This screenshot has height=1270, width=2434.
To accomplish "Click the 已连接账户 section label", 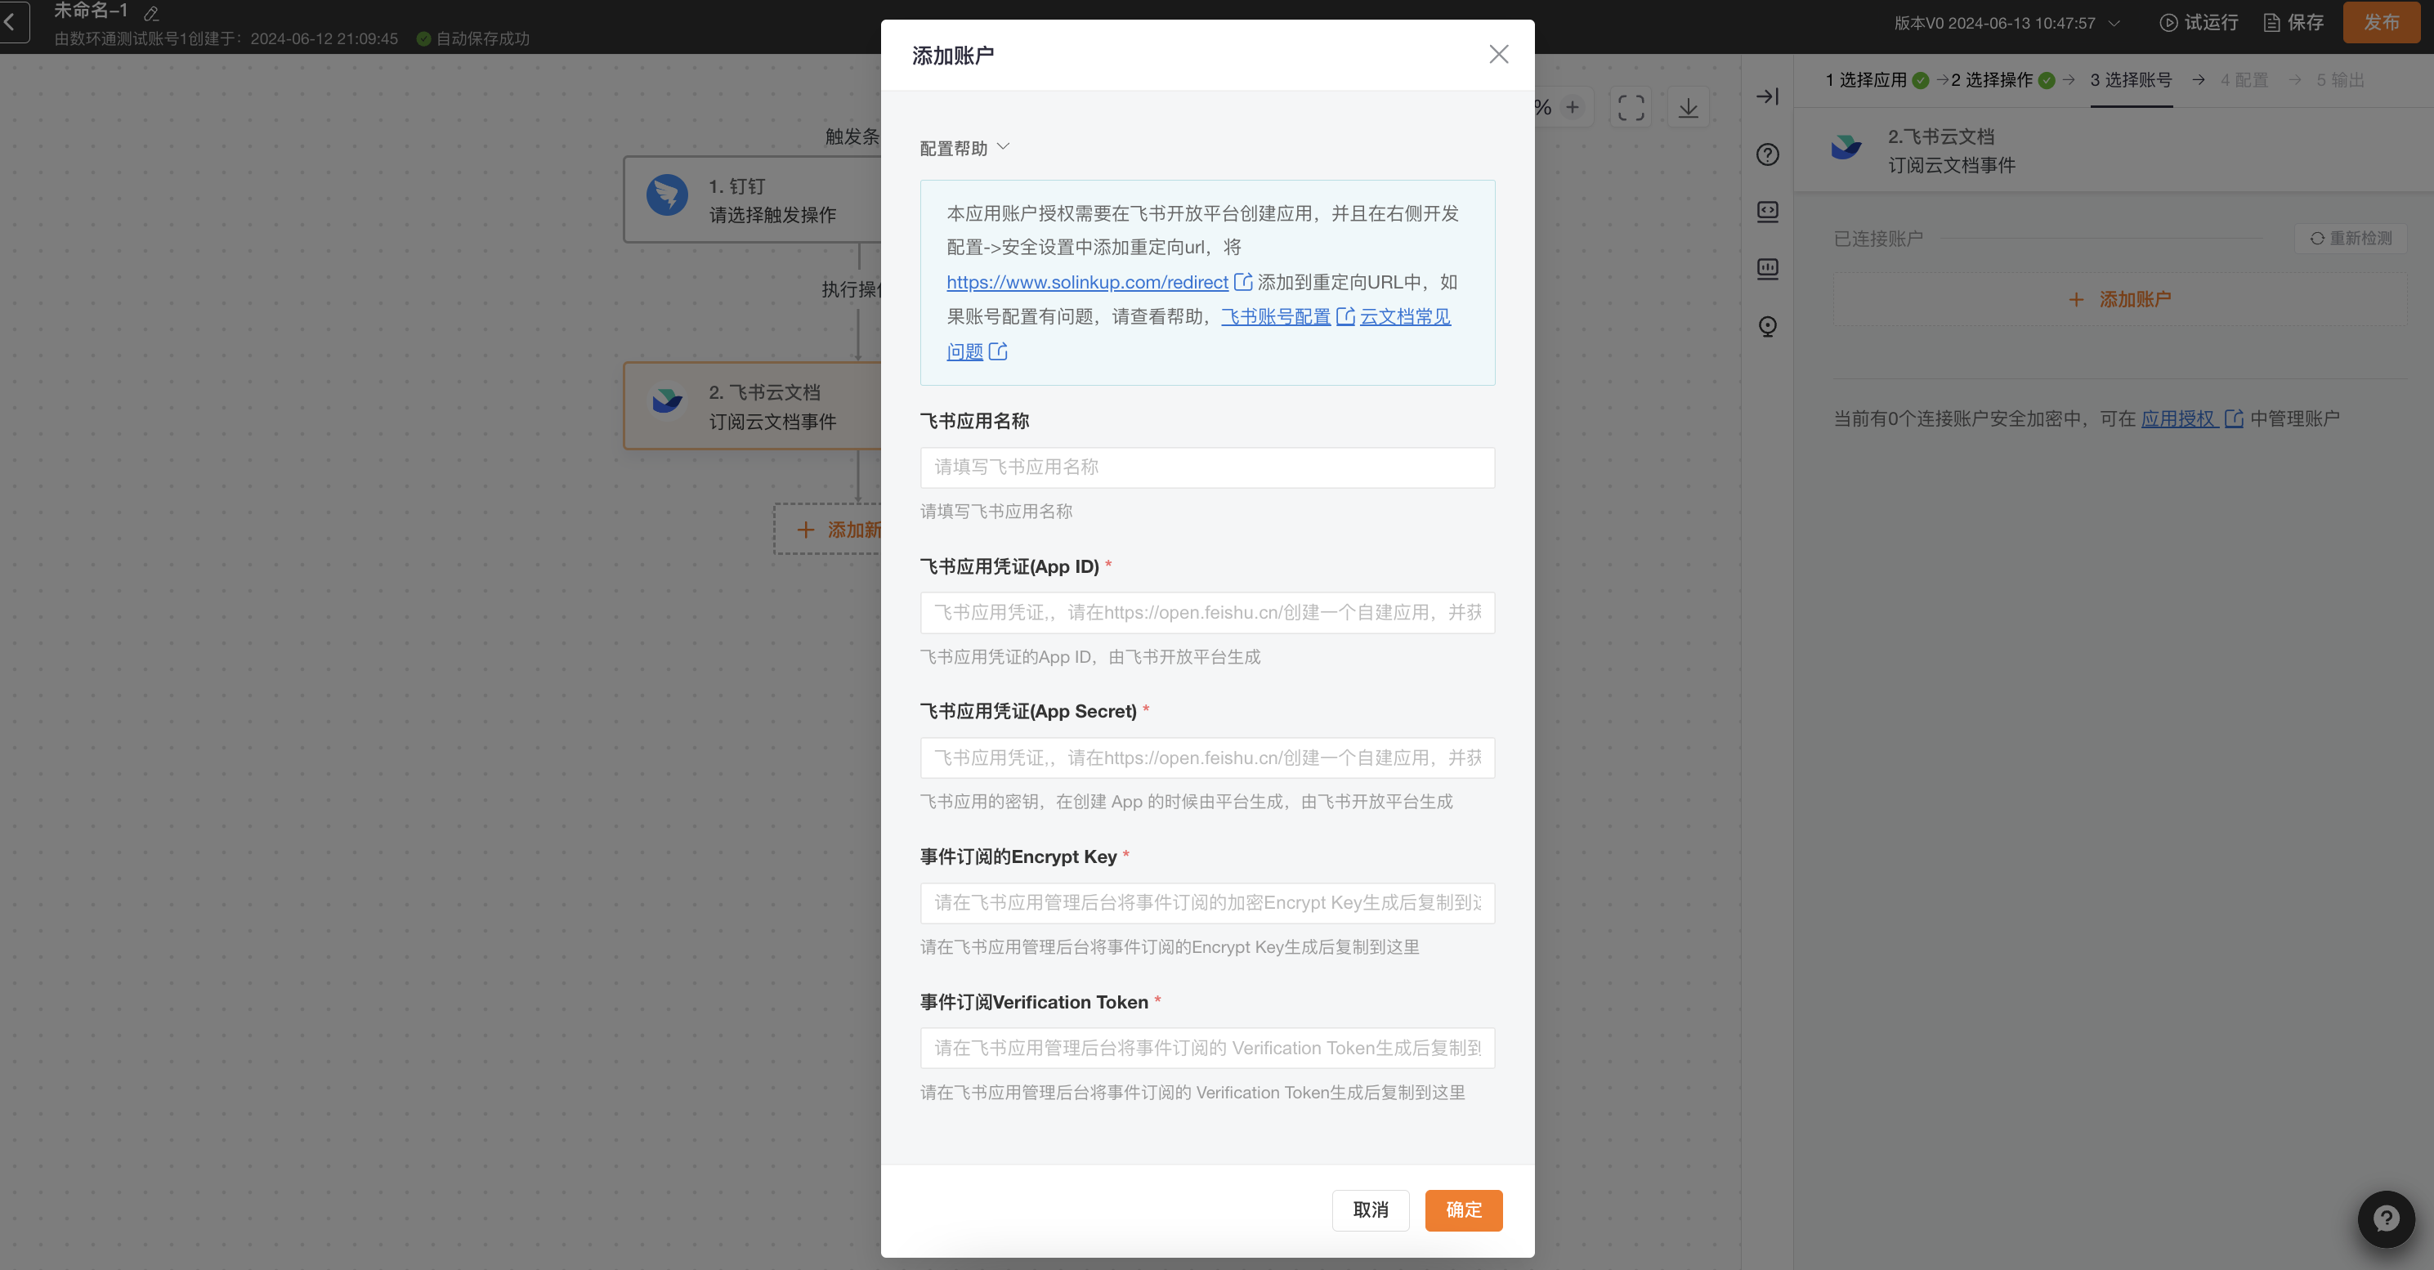I will click(x=1878, y=238).
